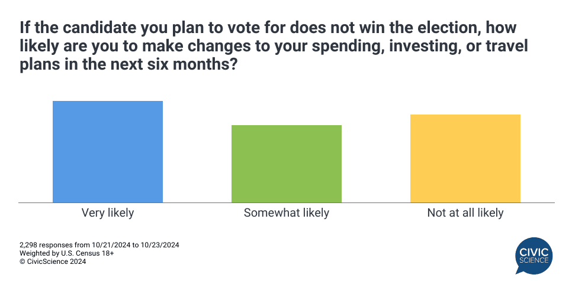Click the '© CivicScience 2024' copyright text

point(53,262)
